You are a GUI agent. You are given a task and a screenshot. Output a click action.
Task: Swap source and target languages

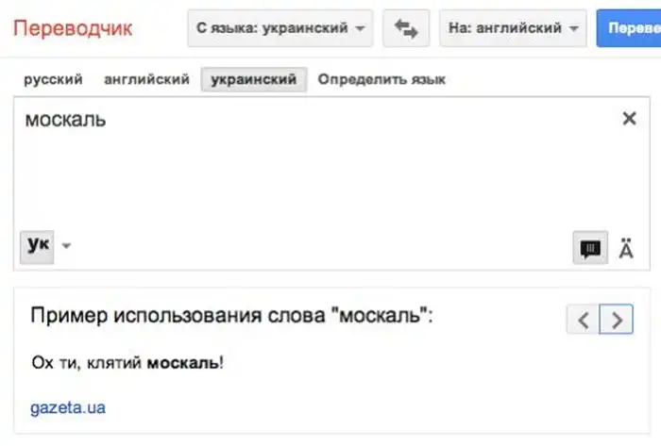pos(406,28)
